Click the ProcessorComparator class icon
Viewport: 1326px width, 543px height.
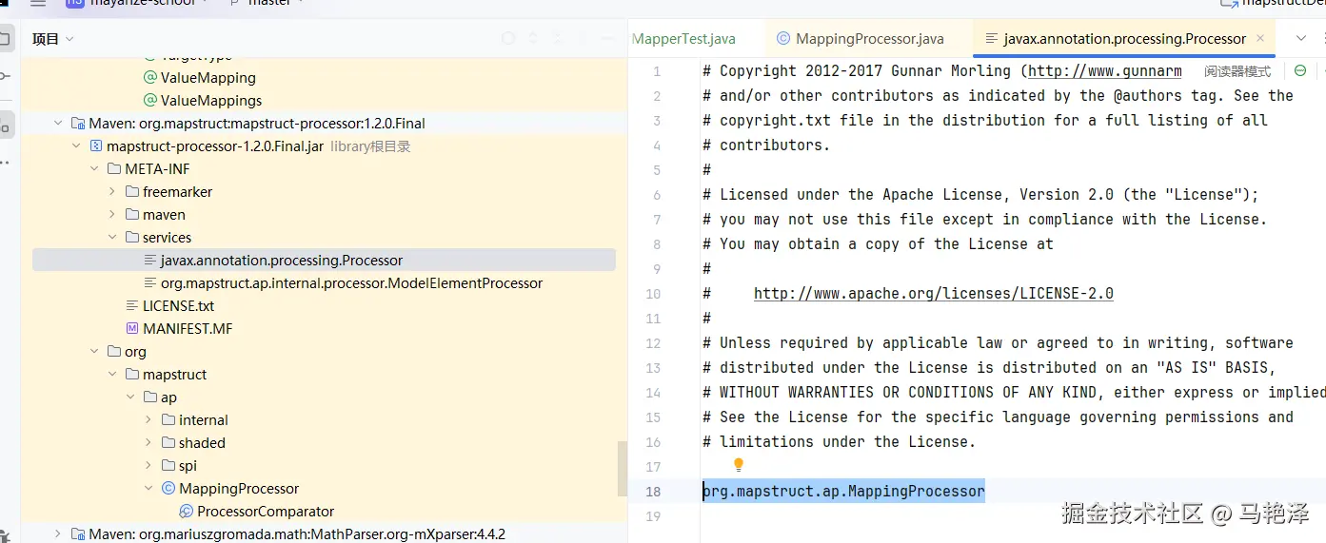coord(187,512)
